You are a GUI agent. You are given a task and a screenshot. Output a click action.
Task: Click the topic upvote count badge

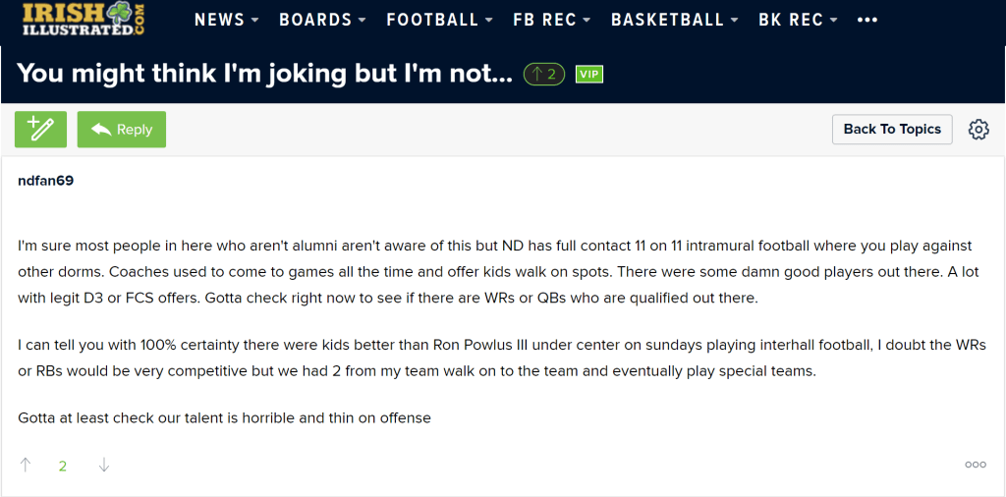[x=544, y=74]
